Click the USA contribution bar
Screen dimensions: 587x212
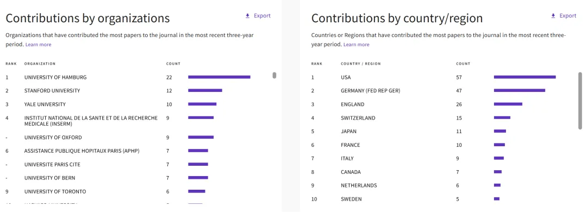[525, 77]
